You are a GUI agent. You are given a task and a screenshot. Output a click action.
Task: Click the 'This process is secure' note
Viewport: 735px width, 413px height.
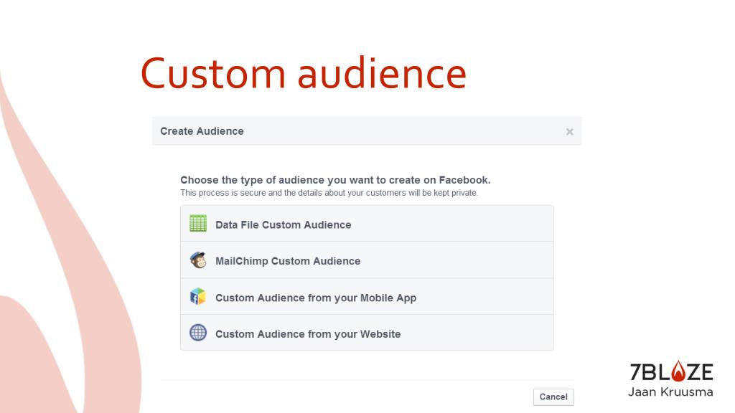coord(329,193)
